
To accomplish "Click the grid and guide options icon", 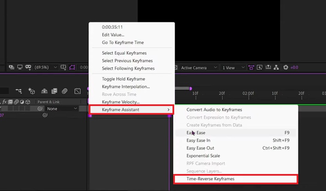I will click(63, 67).
